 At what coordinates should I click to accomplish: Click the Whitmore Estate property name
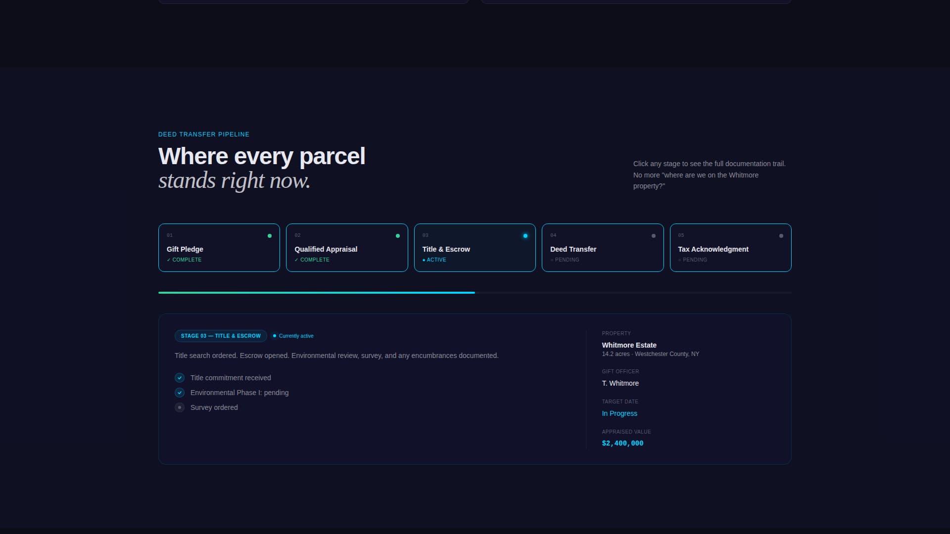[x=629, y=345]
